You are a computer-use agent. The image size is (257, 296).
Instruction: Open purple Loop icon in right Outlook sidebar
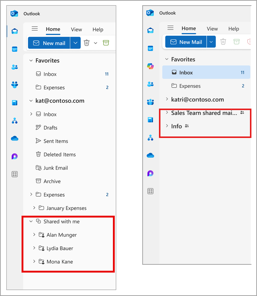click(x=150, y=173)
